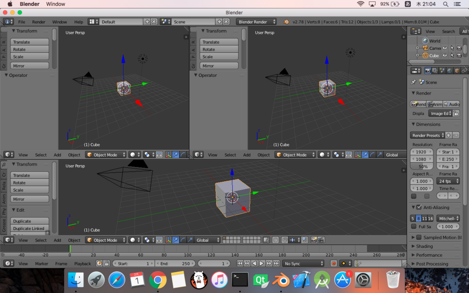Screen dimensions: 469x293
Task: Click the world globe icon in Outliner
Action: pyautogui.click(x=425, y=41)
